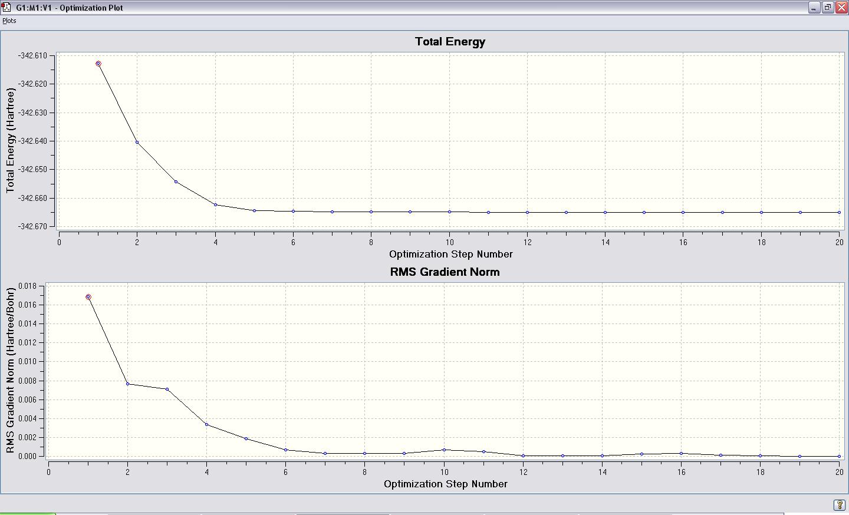The width and height of the screenshot is (849, 515).
Task: Select step 12 point on Total Energy plot
Action: tap(527, 212)
